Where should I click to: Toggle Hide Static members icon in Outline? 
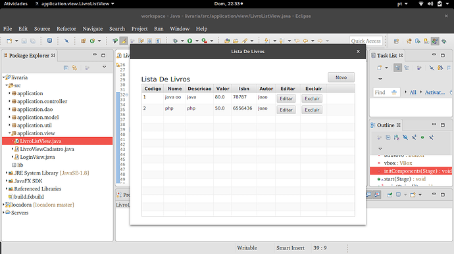coord(414,138)
